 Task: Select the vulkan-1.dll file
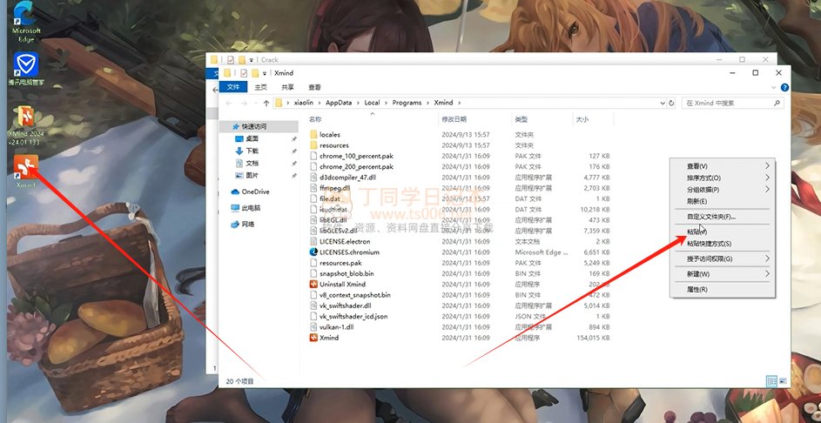(332, 327)
